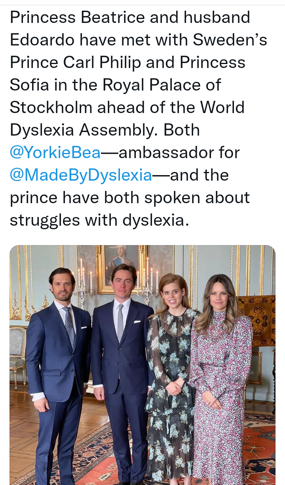285x485 pixels.
Task: Open the @YorkieBea profile mention
Action: [x=55, y=153]
